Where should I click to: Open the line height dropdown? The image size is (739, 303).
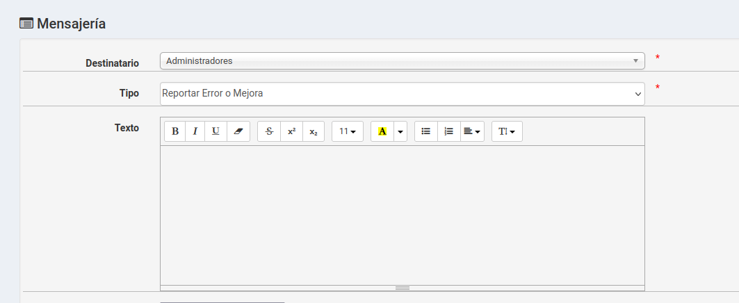507,131
